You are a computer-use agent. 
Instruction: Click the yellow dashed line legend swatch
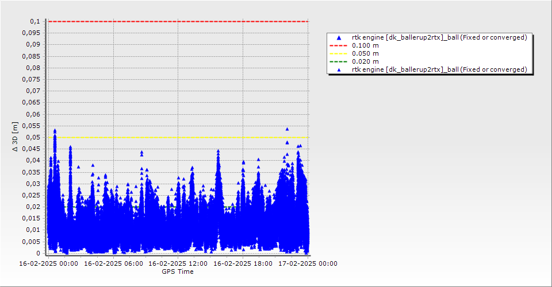click(338, 54)
